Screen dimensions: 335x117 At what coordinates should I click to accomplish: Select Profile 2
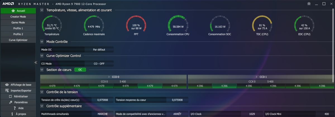pos(18,34)
